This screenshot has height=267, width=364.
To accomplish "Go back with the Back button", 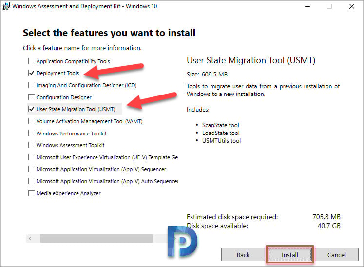I will point(243,255).
